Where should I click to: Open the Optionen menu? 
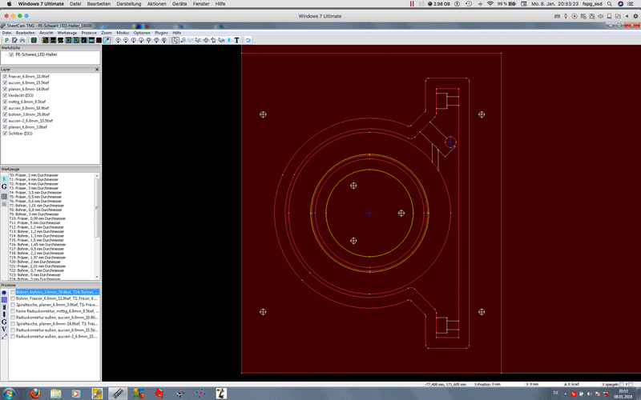pos(142,33)
